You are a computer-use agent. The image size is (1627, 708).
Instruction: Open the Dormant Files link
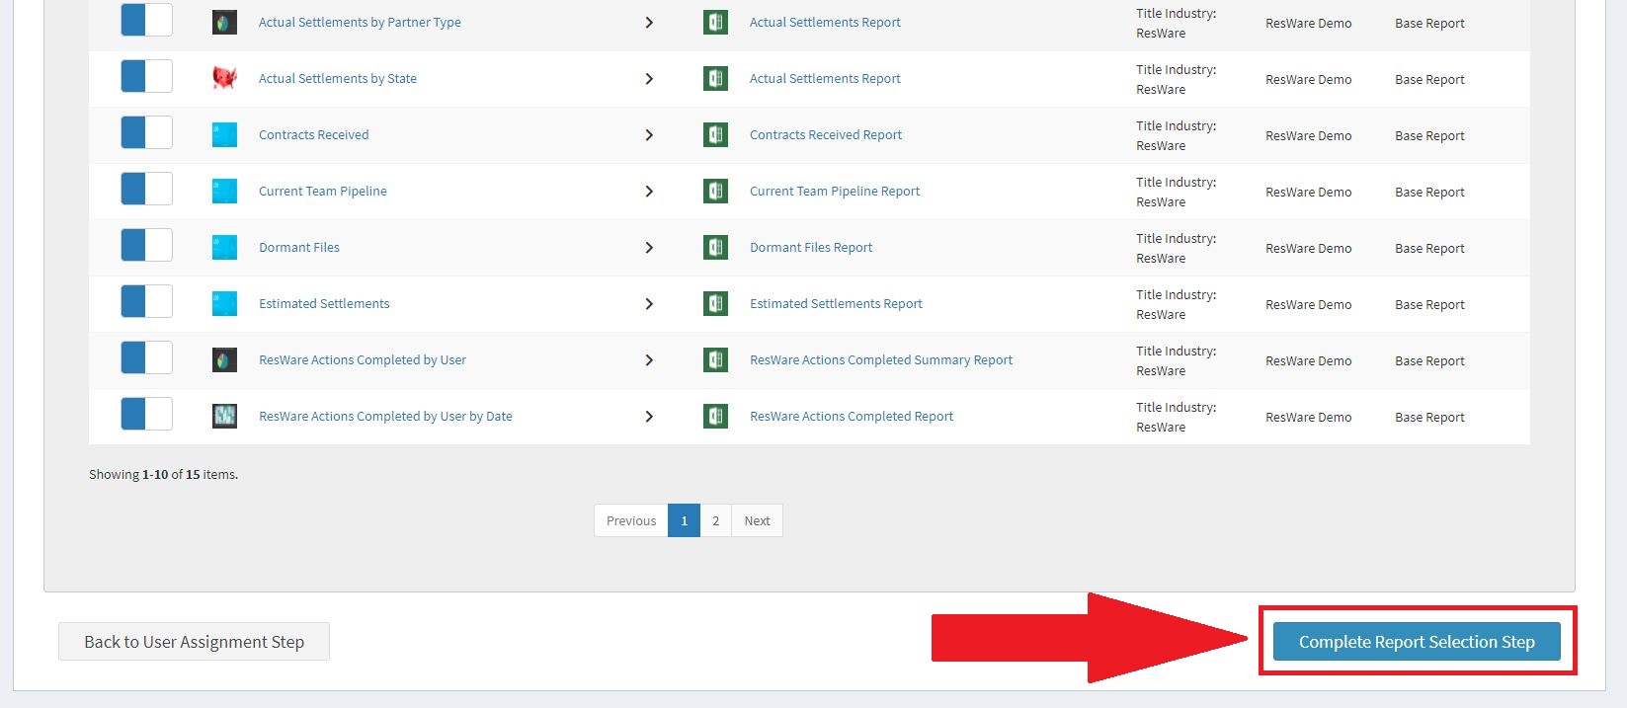299,247
